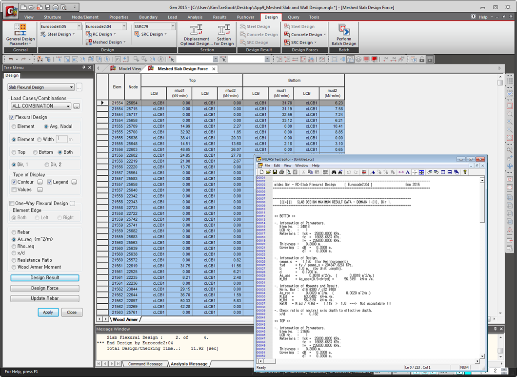The height and width of the screenshot is (377, 517).
Task: Open Edit menu in Text Editor
Action: point(277,166)
